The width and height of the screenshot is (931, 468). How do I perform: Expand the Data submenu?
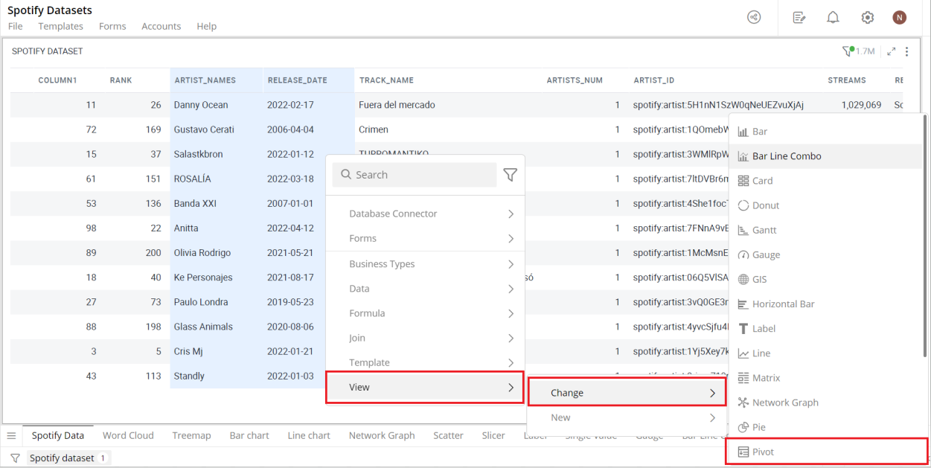click(x=425, y=289)
